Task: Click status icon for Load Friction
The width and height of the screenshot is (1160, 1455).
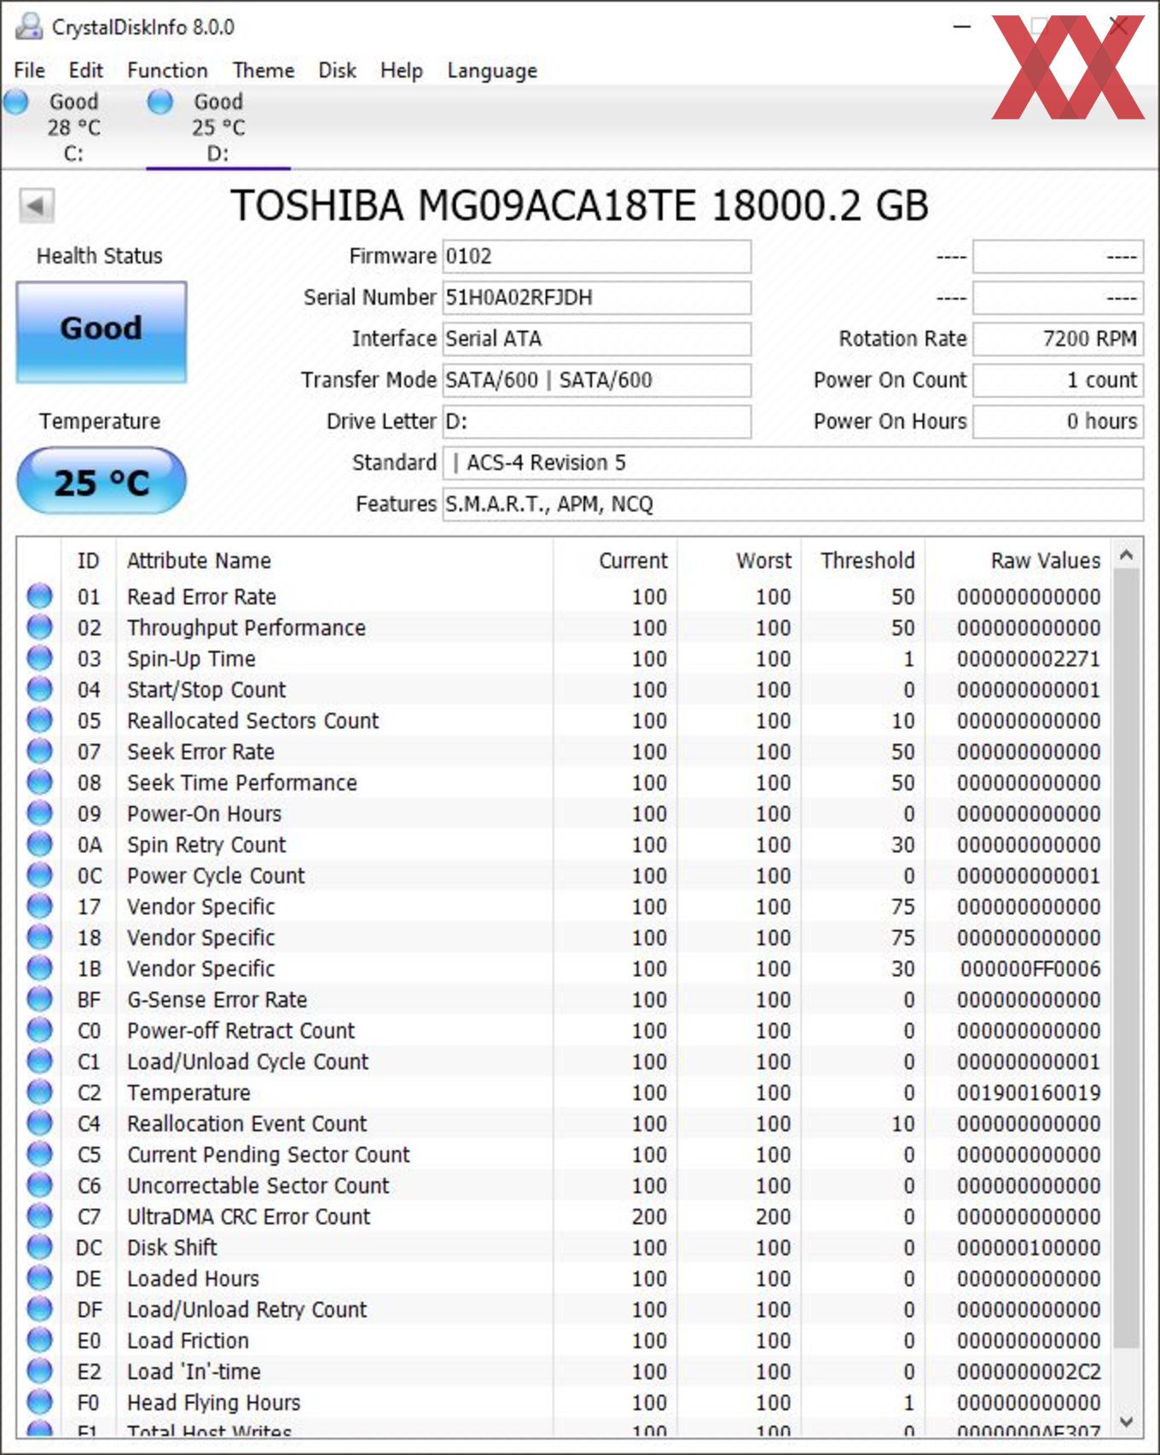Action: (x=39, y=1340)
